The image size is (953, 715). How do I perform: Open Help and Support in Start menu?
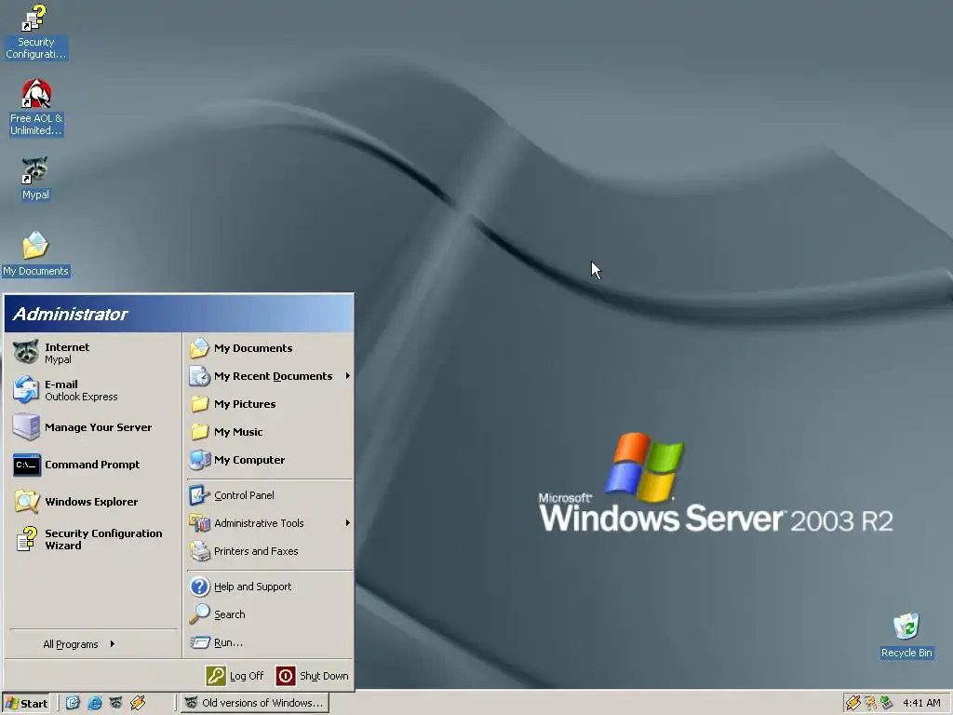point(269,587)
